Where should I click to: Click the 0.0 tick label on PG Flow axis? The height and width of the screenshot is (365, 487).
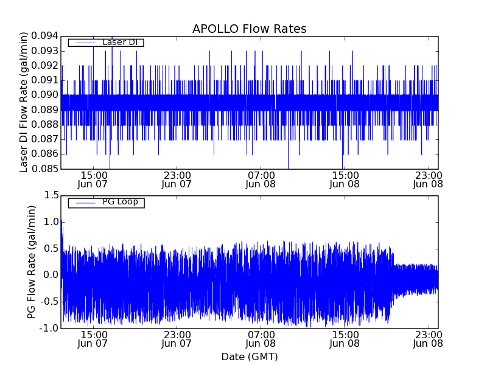[51, 275]
